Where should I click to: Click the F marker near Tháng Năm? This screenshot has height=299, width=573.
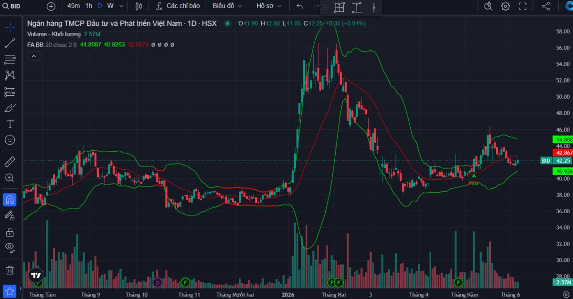pyautogui.click(x=458, y=282)
